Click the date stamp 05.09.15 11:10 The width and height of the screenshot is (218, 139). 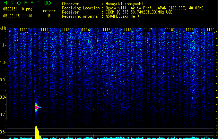(18, 16)
